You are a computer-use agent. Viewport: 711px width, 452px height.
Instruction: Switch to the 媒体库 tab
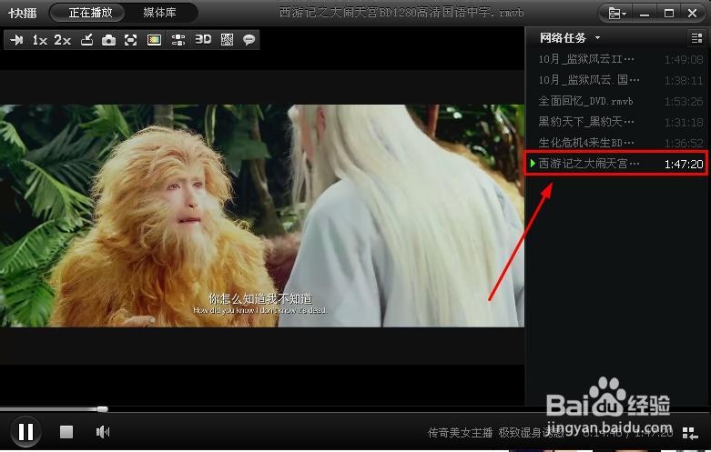[x=159, y=13]
